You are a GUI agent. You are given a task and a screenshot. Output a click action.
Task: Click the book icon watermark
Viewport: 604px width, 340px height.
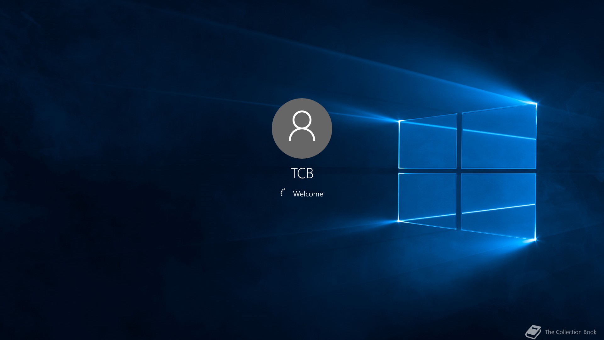[x=533, y=332]
